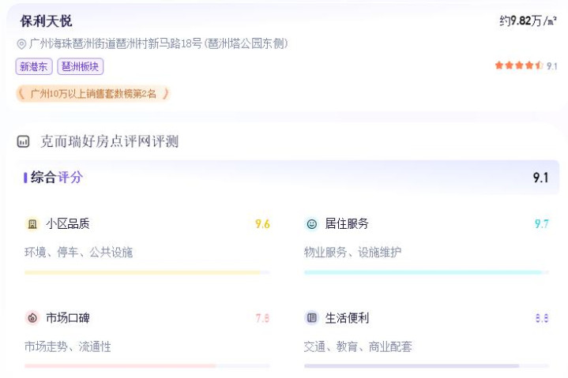Select the 琶洲板块 tag

click(x=80, y=67)
